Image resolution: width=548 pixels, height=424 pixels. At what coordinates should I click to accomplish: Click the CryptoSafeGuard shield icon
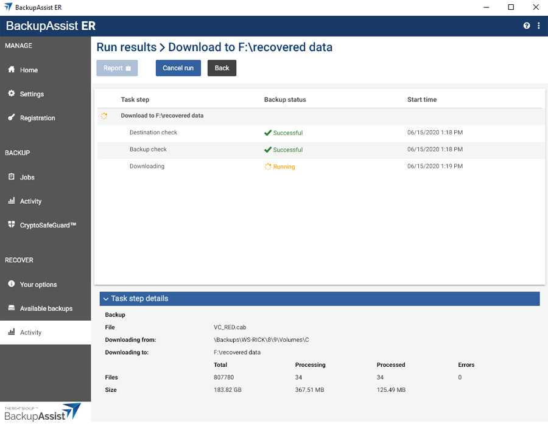pos(12,224)
